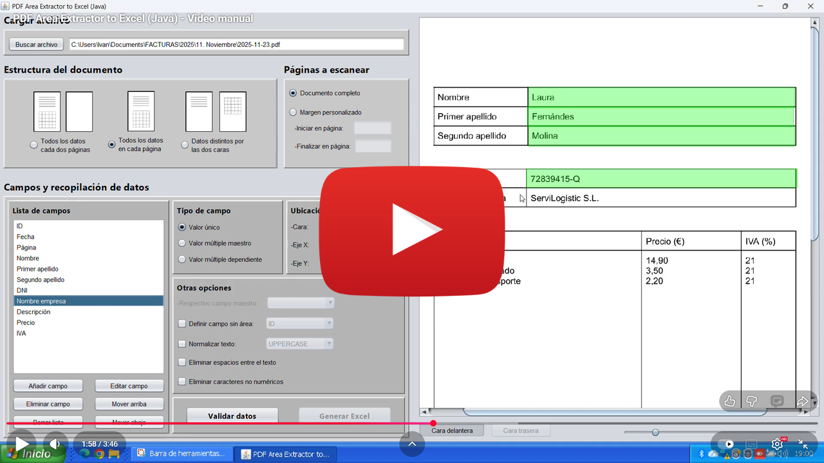Select the single-page document structure thumbnail
Viewport: 824px width, 463px height.
(x=141, y=111)
